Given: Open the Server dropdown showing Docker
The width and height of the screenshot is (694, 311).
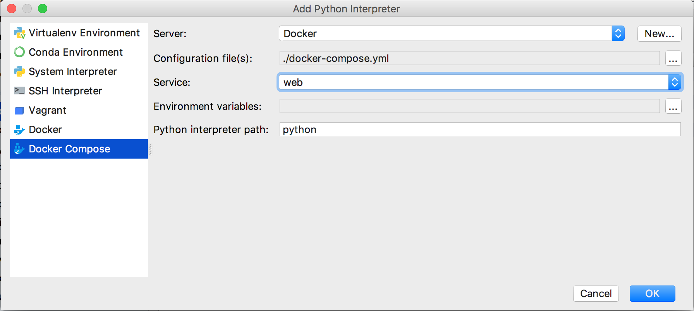Looking at the screenshot, I should pos(452,34).
